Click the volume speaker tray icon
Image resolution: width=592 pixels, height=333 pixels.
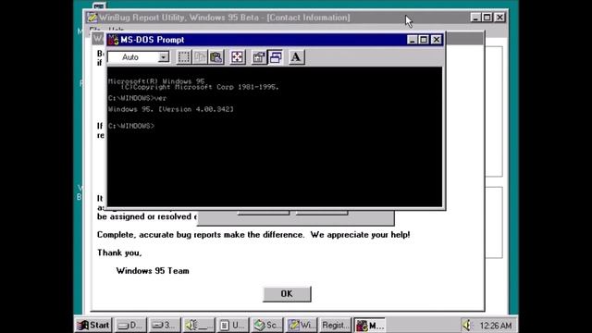467,325
